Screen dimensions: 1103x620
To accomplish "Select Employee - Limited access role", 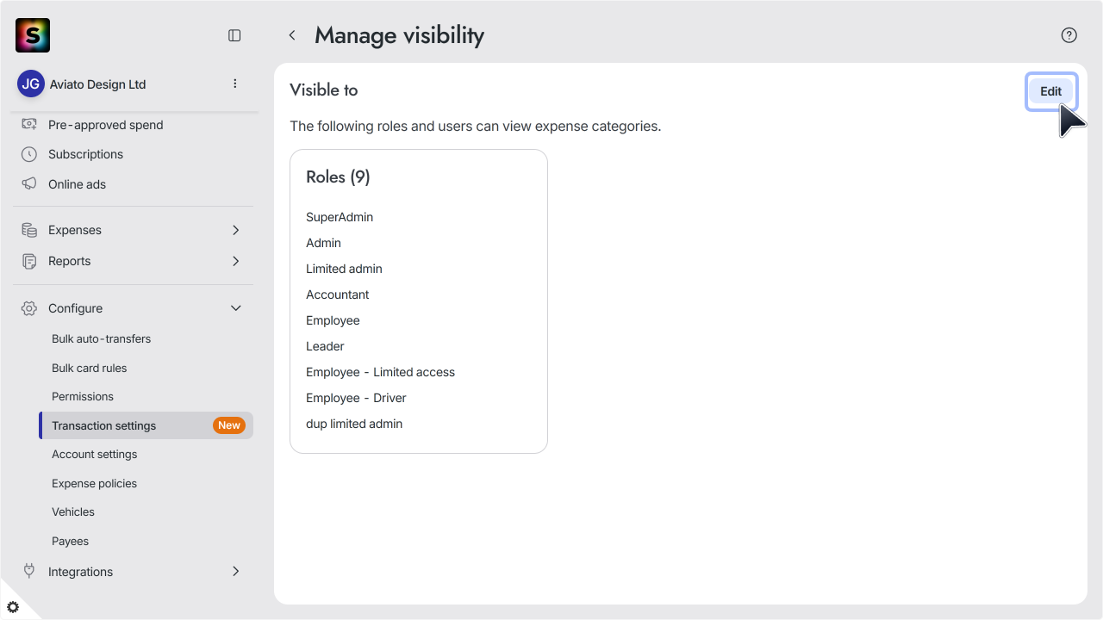I will pyautogui.click(x=380, y=372).
